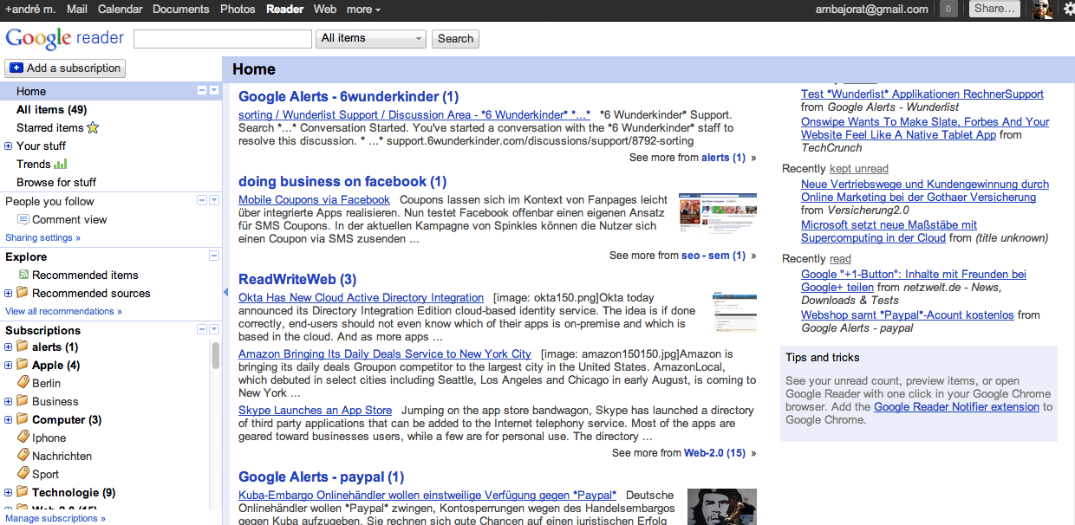Screen dimensions: 1075x525
Task: Click the Trends bar chart icon
Action: click(x=60, y=164)
